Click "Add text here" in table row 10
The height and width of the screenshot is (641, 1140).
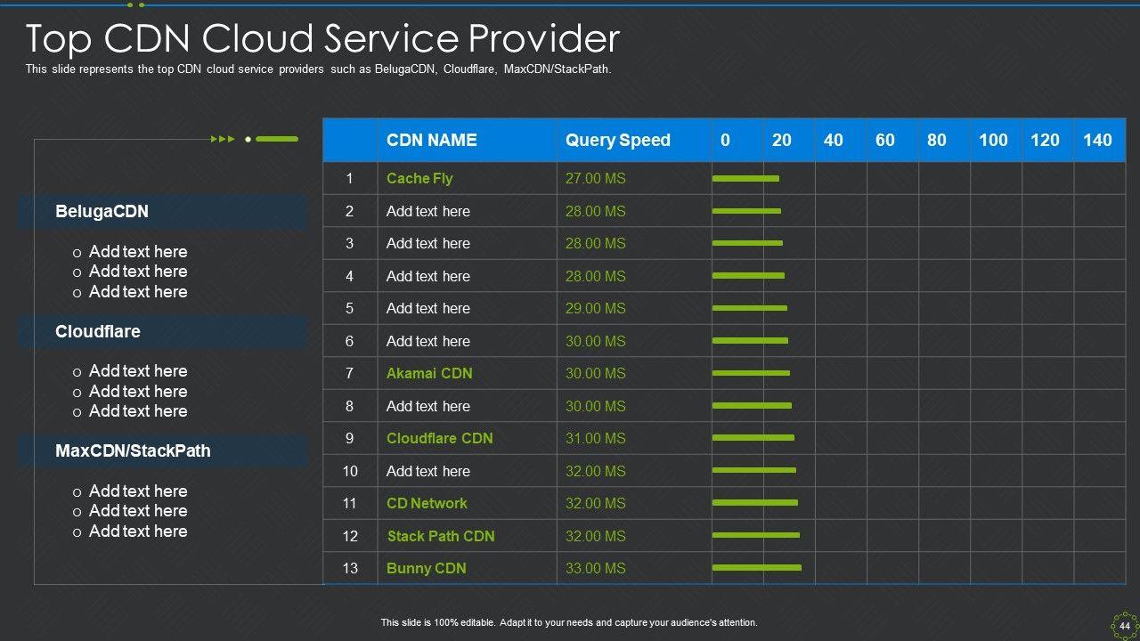428,471
